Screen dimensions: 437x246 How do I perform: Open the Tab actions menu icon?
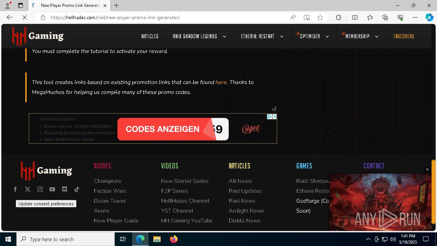coord(20,5)
